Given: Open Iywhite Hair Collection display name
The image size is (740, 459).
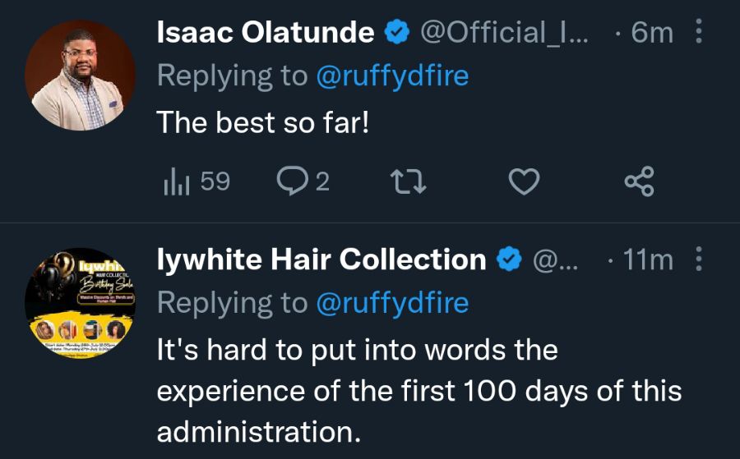Looking at the screenshot, I should [x=321, y=259].
